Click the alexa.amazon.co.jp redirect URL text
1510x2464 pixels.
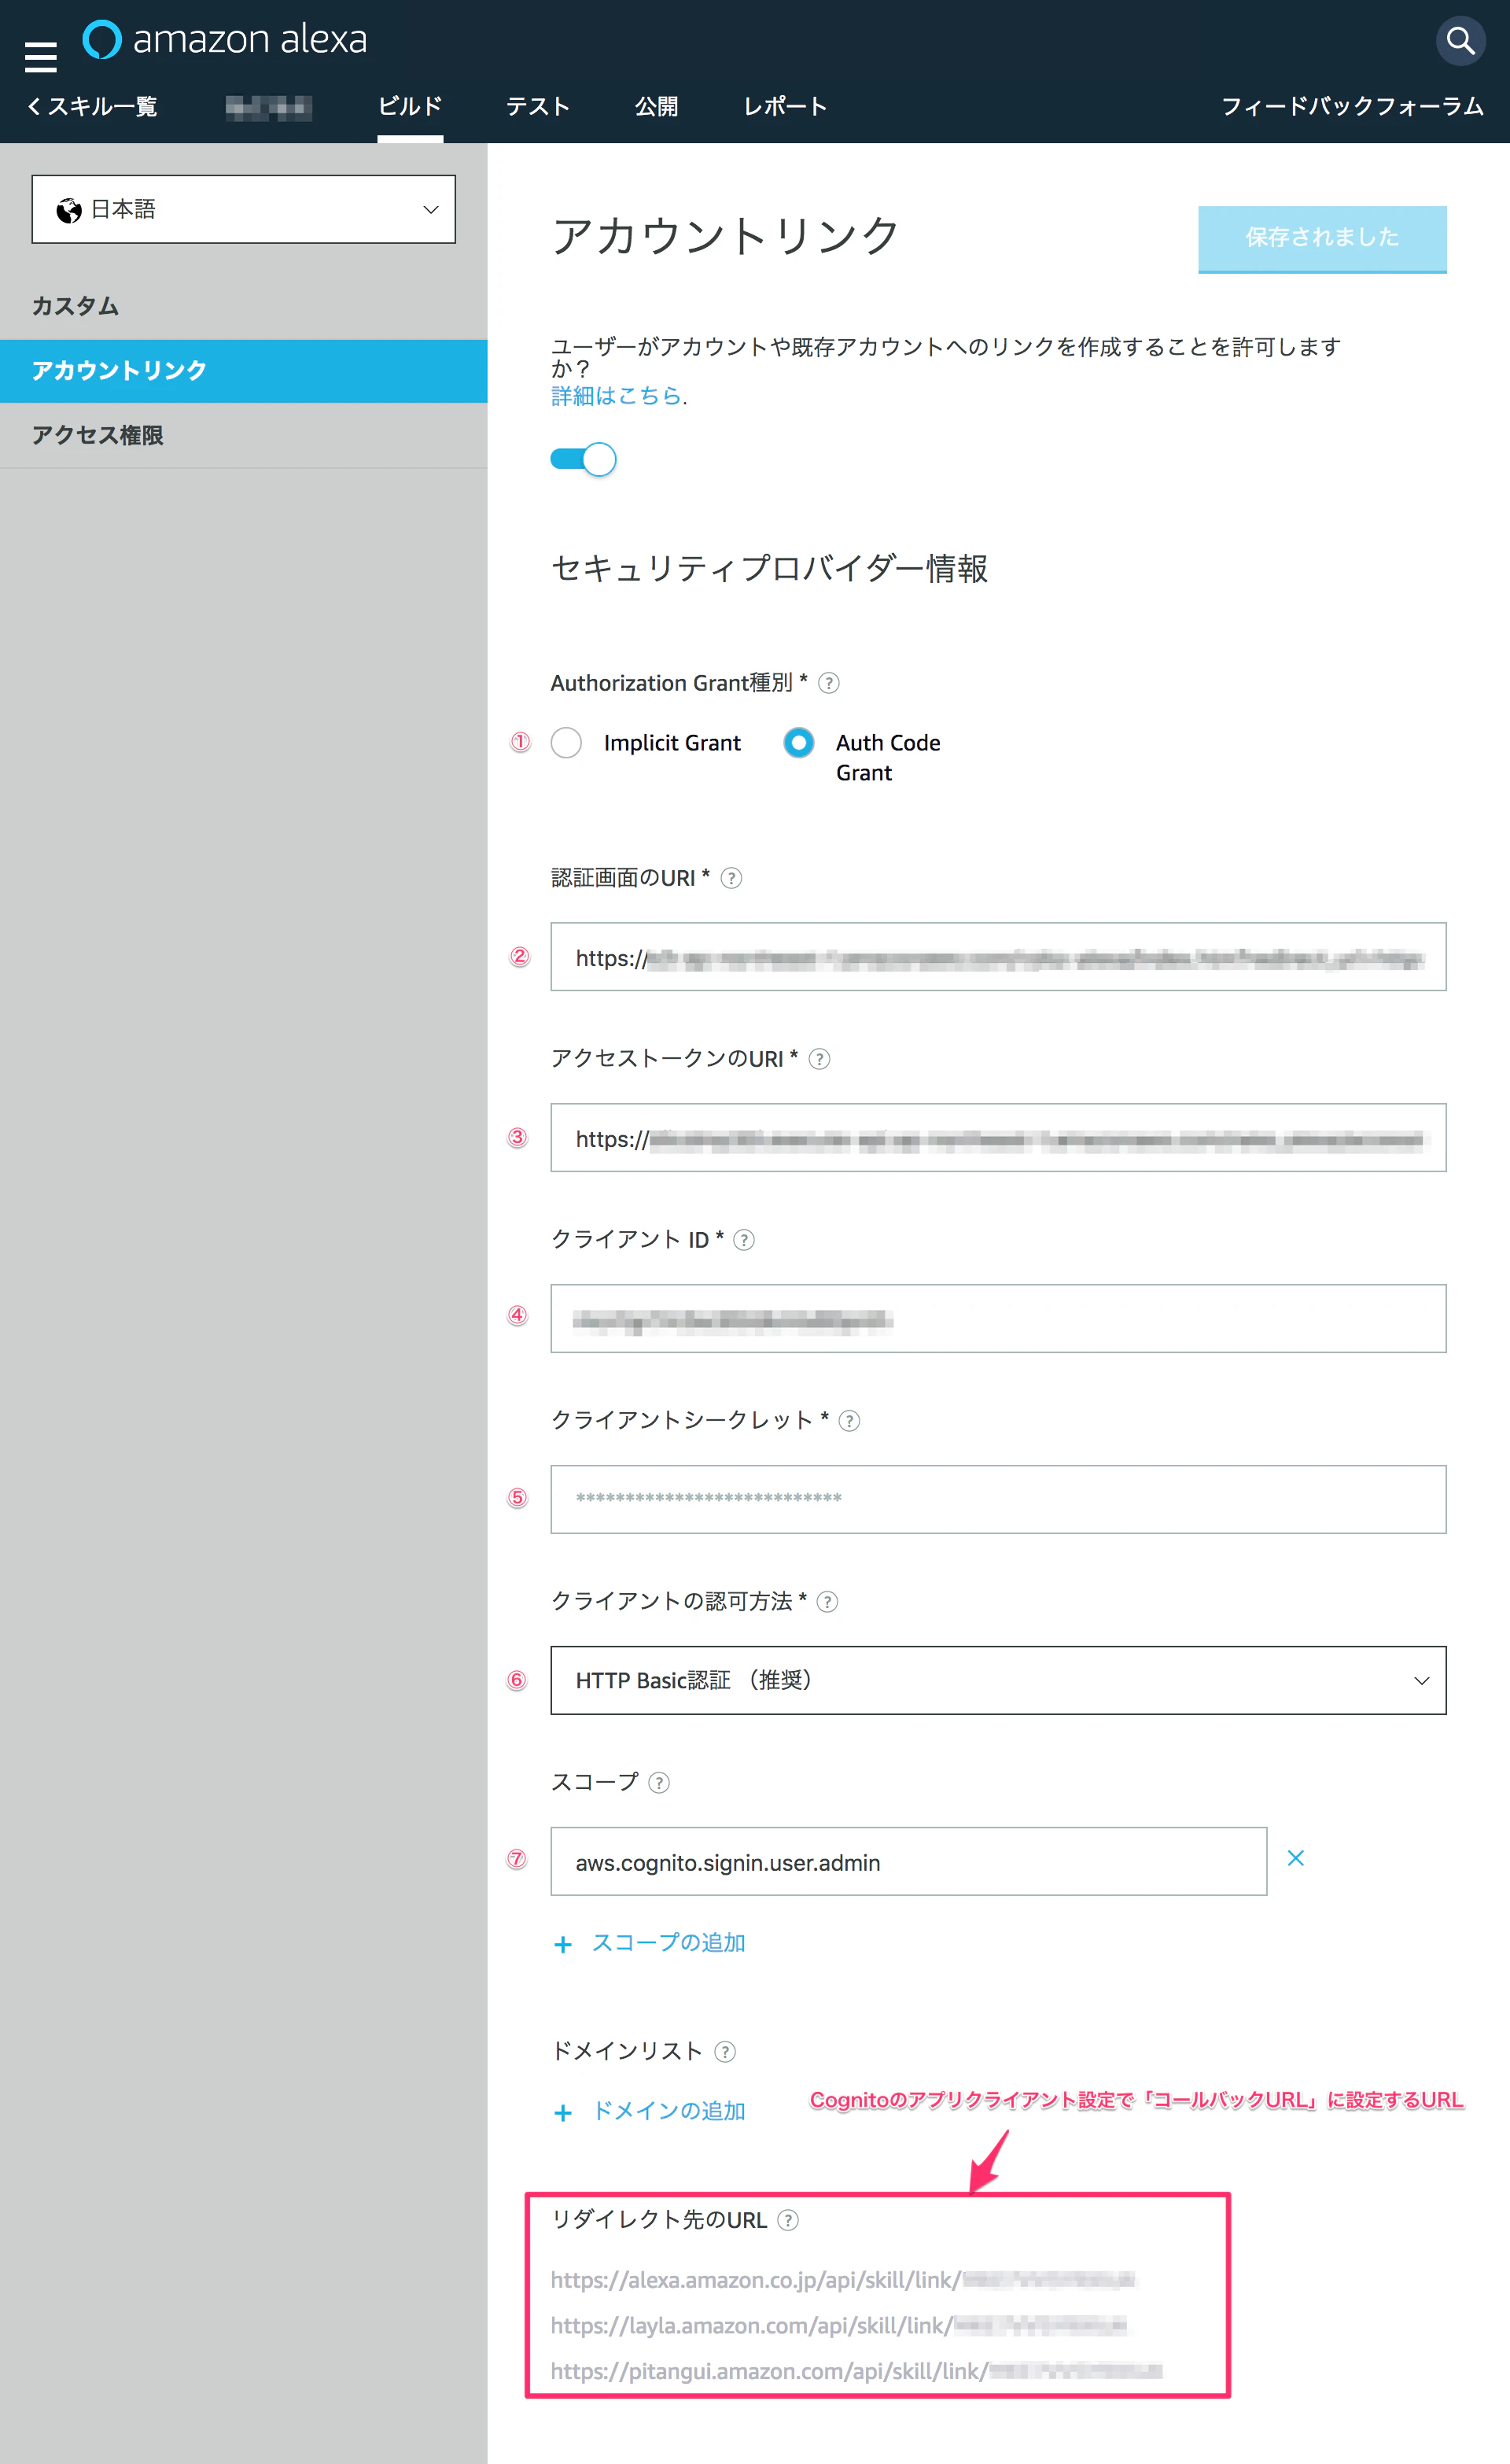843,2280
